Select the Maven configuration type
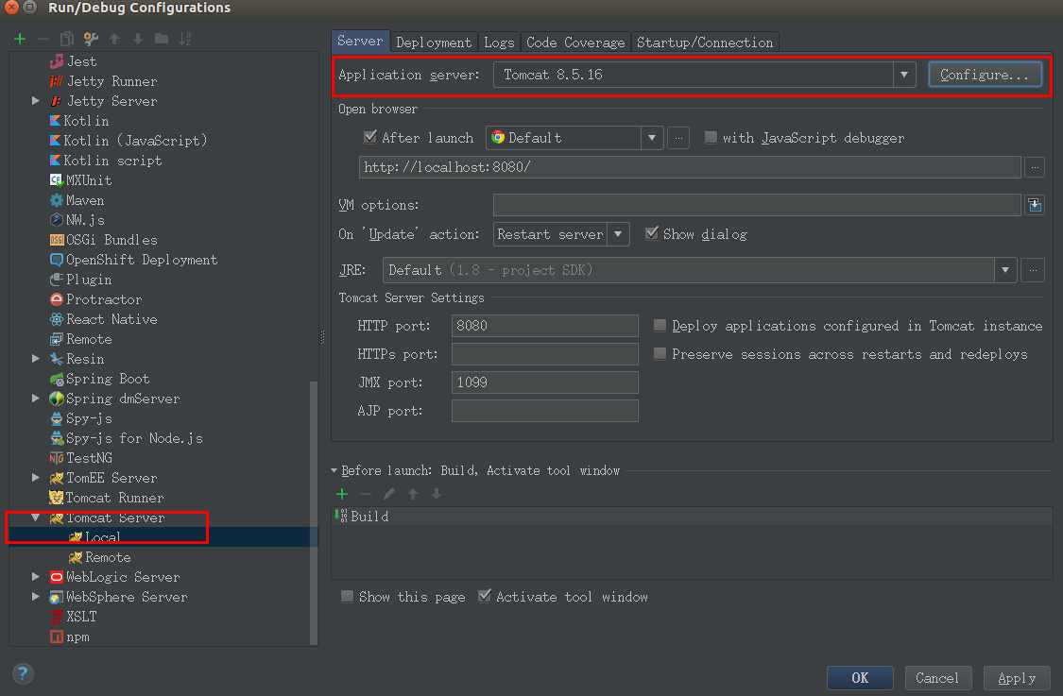This screenshot has height=696, width=1063. [x=77, y=200]
